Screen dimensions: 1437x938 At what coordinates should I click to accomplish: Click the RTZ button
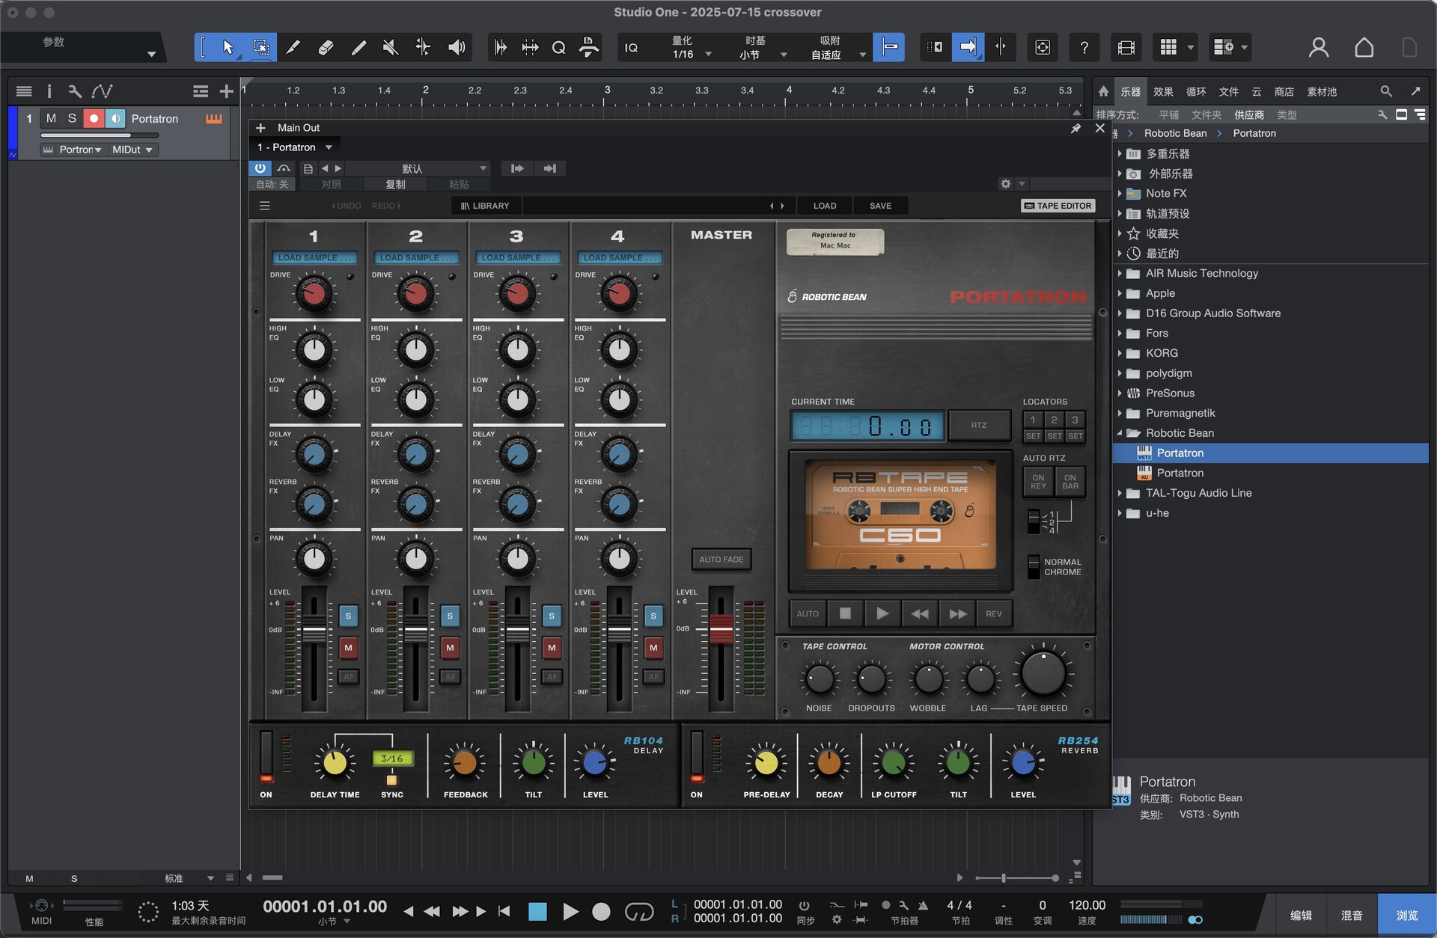pos(979,425)
